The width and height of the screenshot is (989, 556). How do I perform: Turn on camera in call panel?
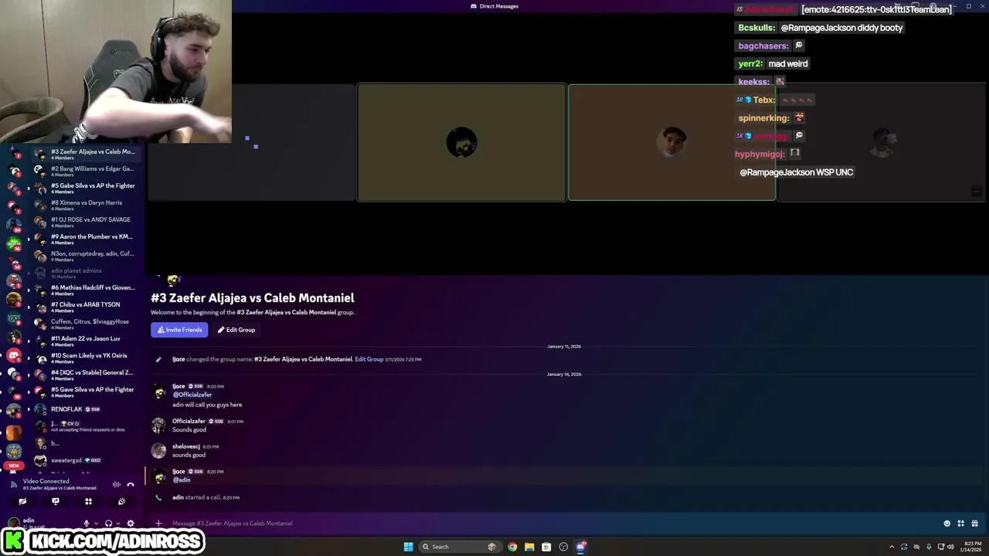tap(22, 501)
